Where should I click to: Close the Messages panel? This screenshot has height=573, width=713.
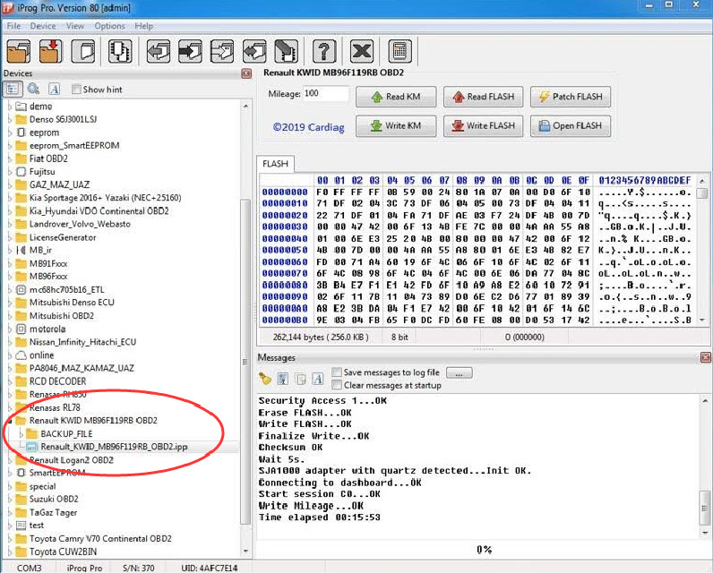706,357
